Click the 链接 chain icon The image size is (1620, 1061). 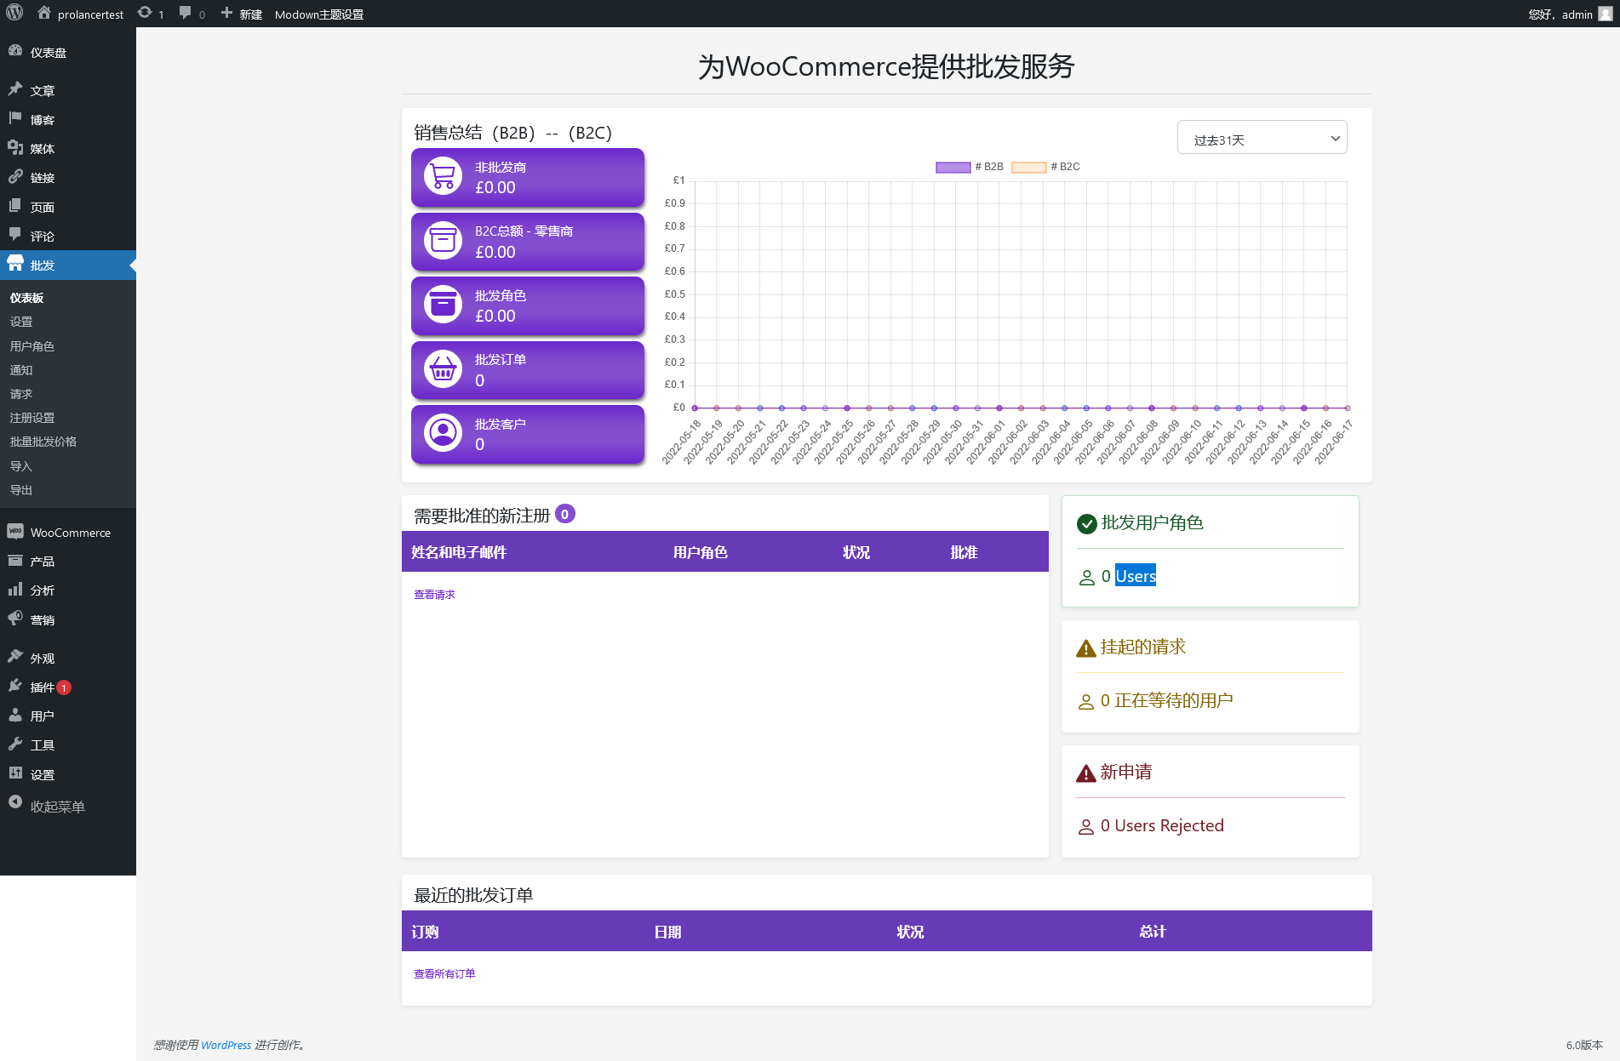[x=15, y=176]
